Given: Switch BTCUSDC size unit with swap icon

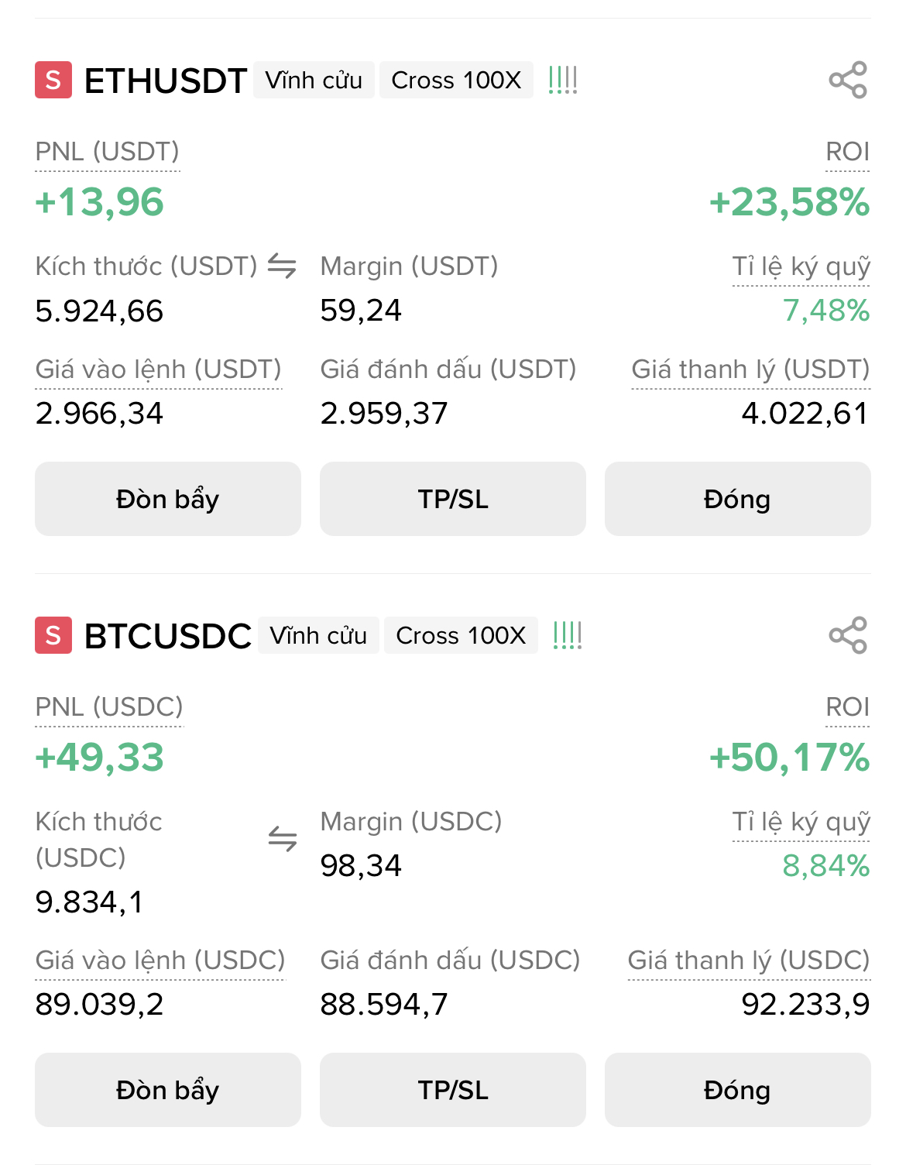Looking at the screenshot, I should (x=282, y=838).
